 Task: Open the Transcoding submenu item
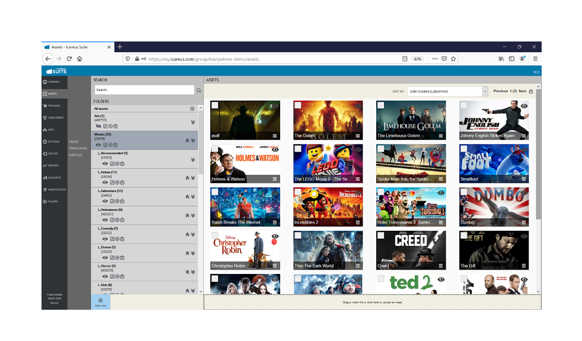[x=78, y=148]
